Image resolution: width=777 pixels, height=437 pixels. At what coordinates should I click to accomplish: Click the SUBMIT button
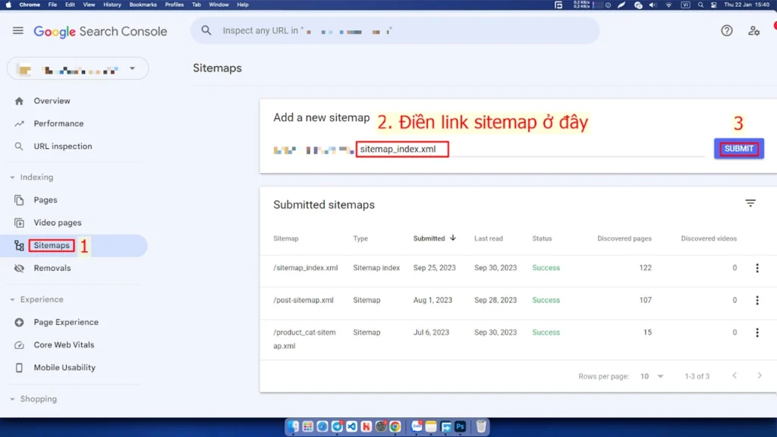738,148
